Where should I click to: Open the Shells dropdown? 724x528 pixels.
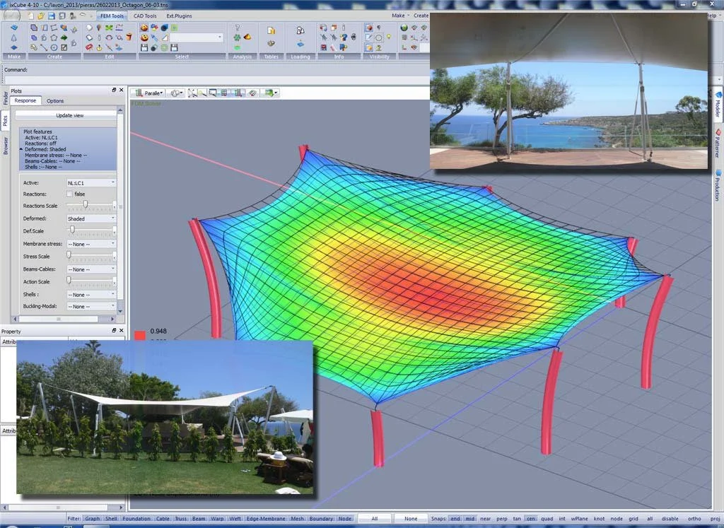(x=91, y=295)
